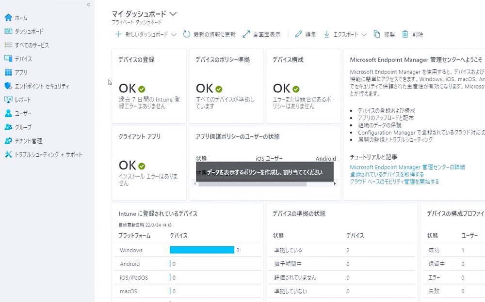The width and height of the screenshot is (485, 302).
Task: Click the 編集 button label
Action: coord(310,34)
